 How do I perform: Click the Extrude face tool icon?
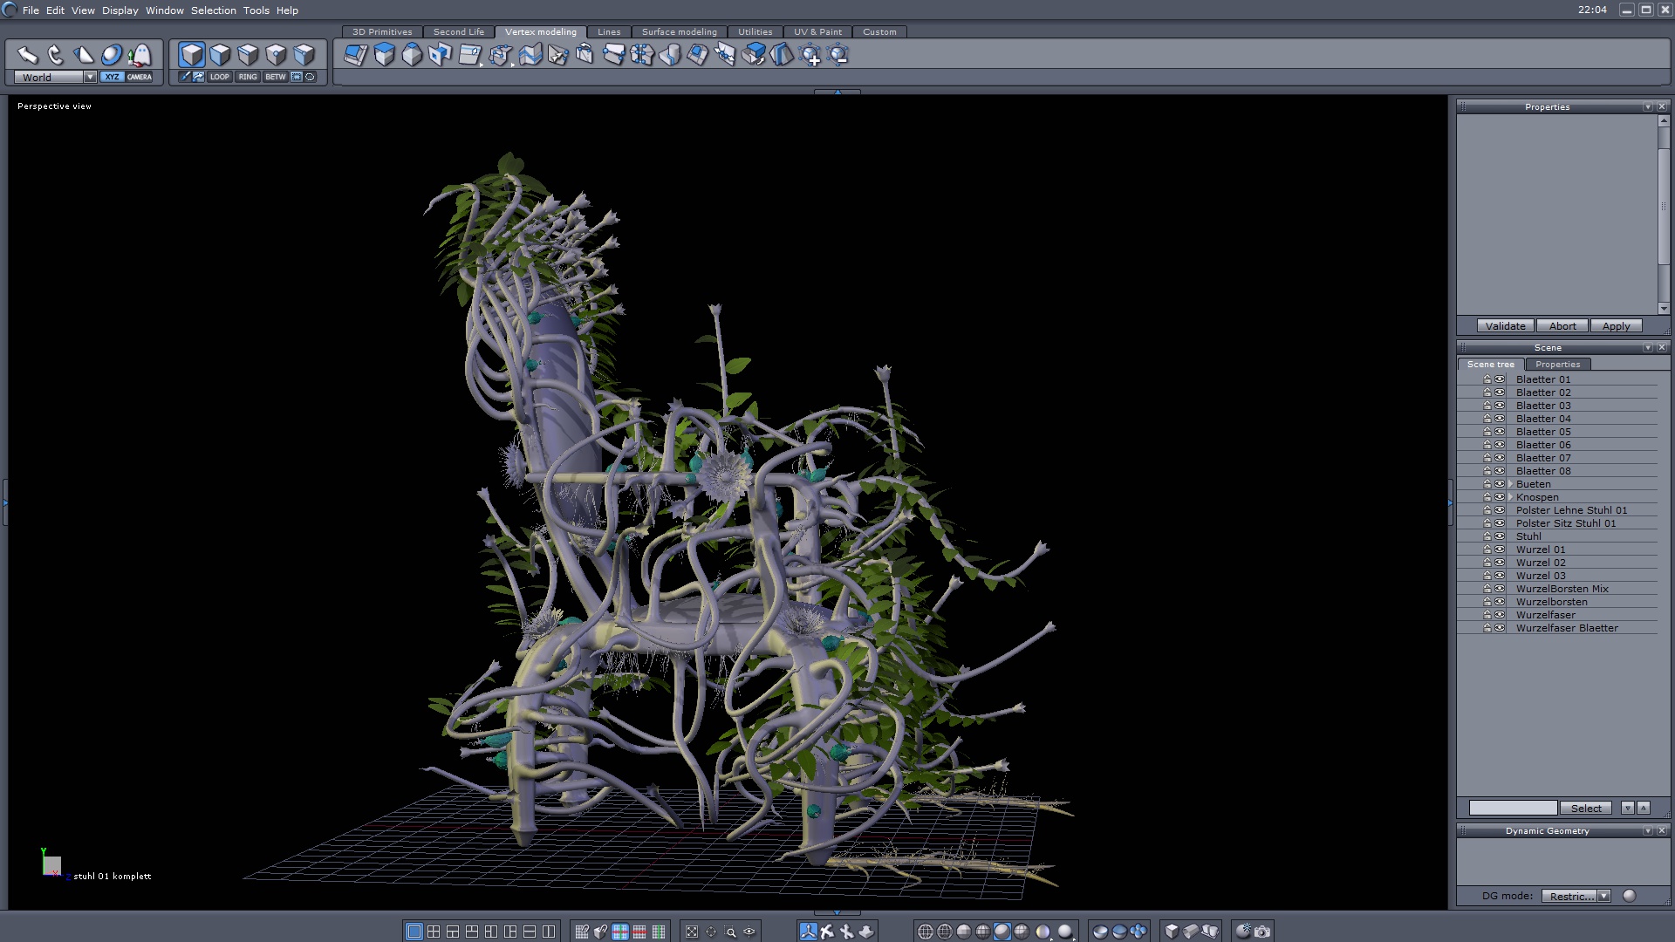[384, 55]
